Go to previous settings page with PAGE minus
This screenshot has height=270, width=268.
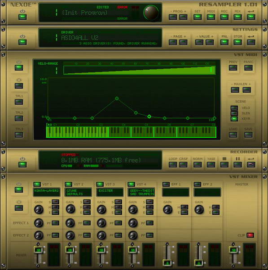pos(173,42)
